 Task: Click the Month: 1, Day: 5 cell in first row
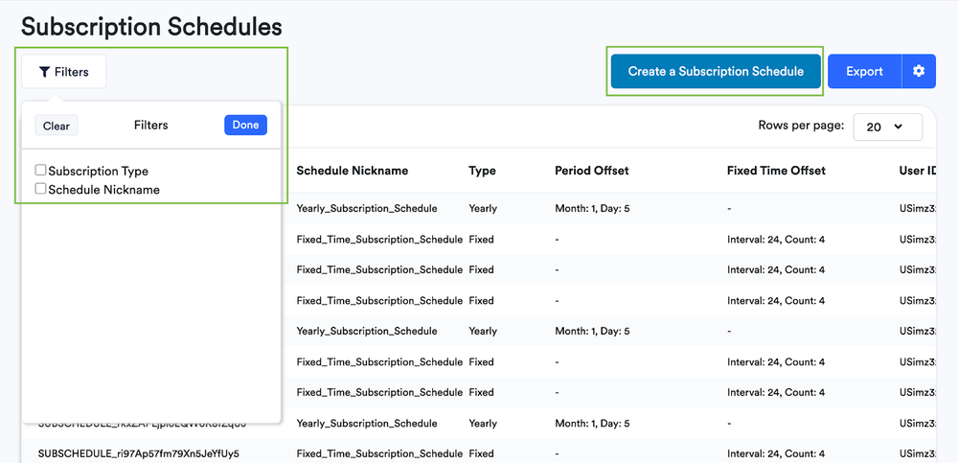tap(592, 209)
